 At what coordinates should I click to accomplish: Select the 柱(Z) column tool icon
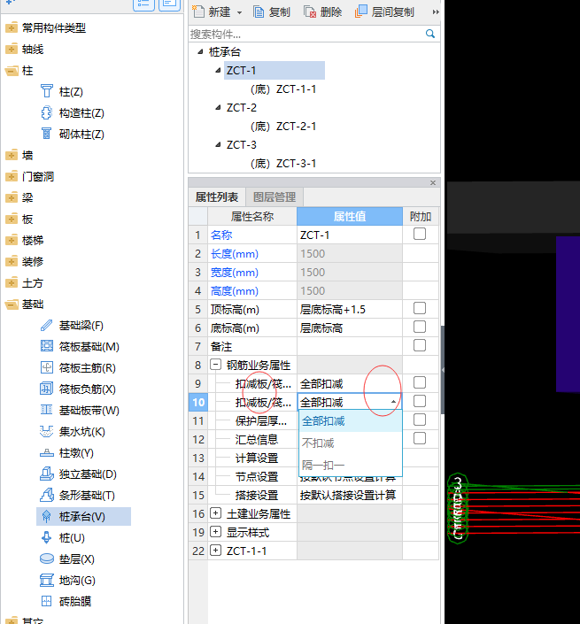click(47, 91)
